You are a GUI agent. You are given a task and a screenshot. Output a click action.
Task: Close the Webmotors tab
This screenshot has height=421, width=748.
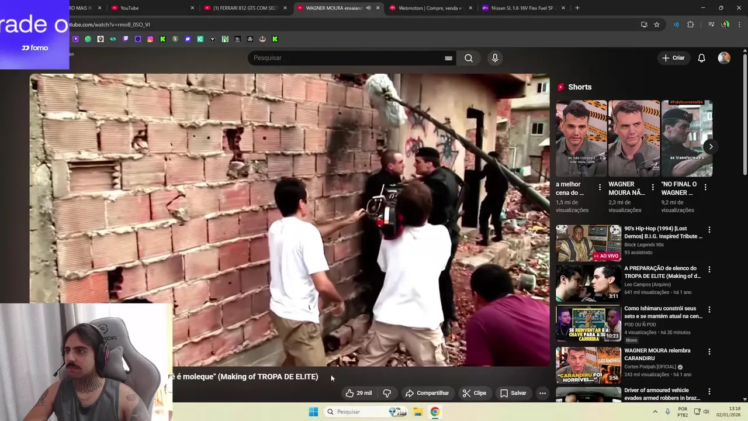(x=470, y=8)
